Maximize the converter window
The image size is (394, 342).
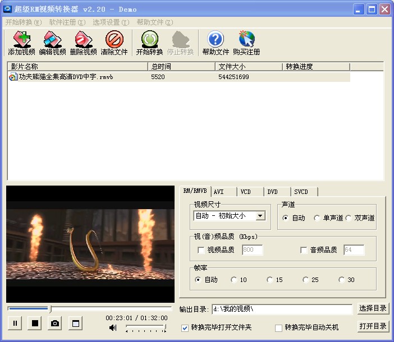pos(372,10)
